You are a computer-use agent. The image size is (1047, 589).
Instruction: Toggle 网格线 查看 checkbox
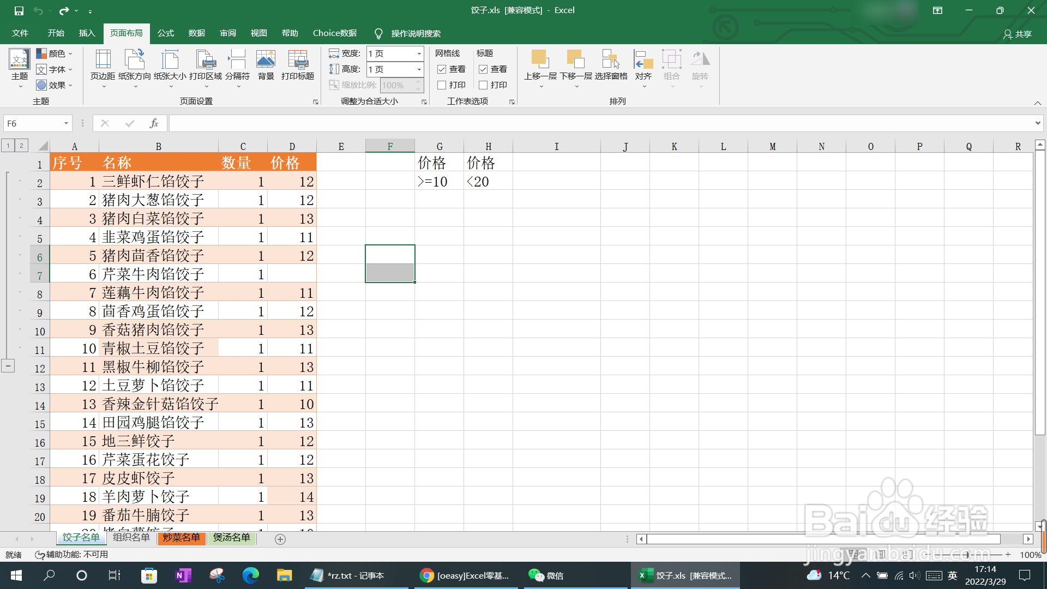pos(442,69)
